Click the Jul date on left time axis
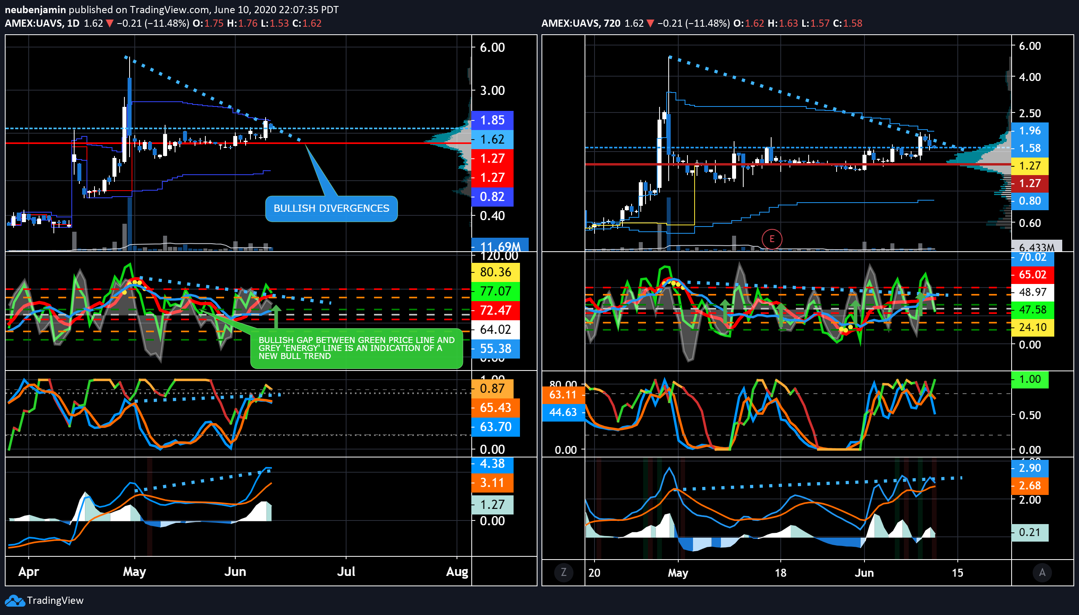This screenshot has height=615, width=1079. point(346,572)
